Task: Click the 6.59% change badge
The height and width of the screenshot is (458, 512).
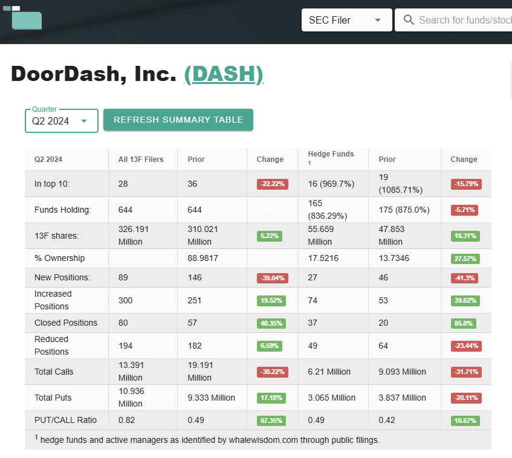Action: (x=270, y=346)
